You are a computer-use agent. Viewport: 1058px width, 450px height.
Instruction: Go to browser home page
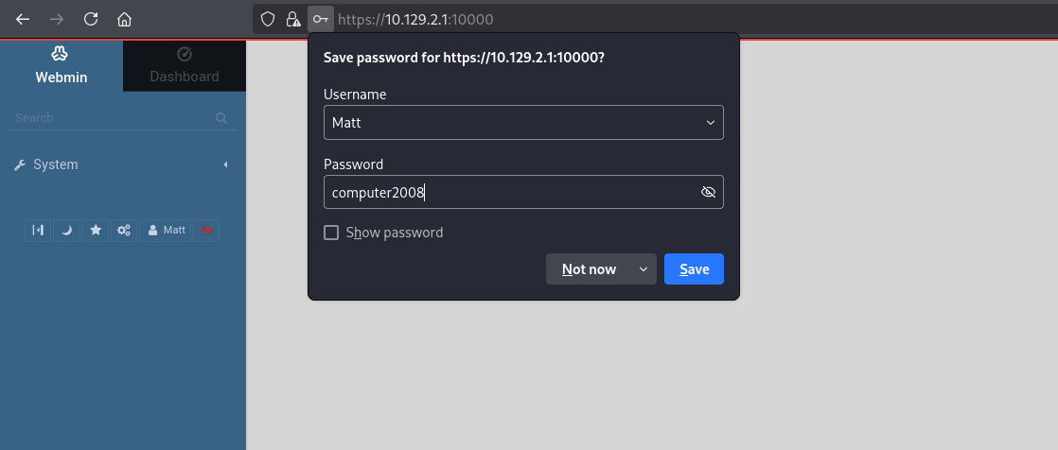[x=124, y=19]
